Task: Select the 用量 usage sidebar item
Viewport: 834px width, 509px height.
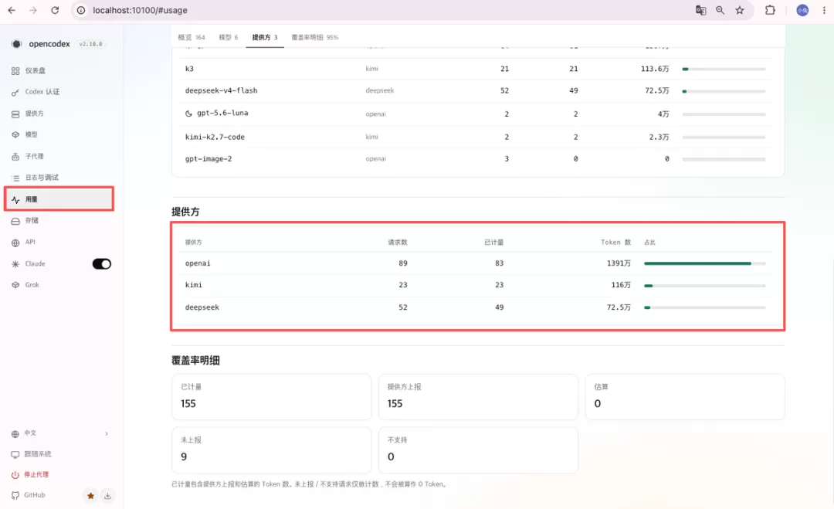Action: coord(59,199)
